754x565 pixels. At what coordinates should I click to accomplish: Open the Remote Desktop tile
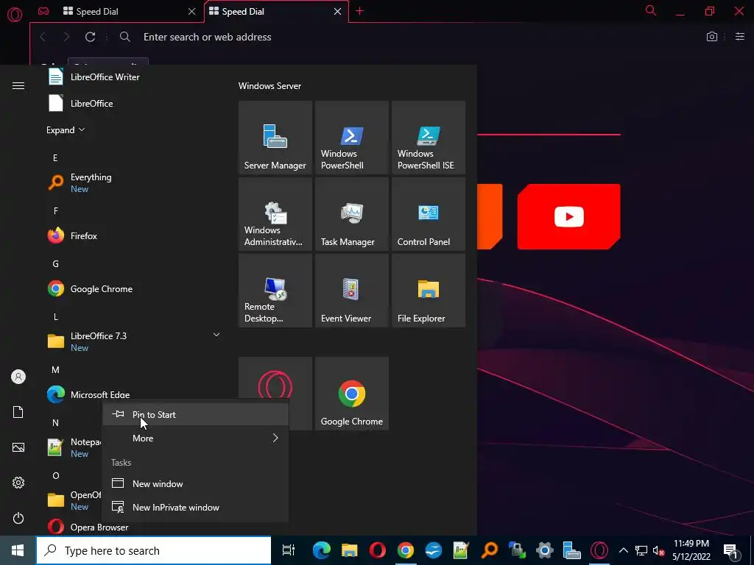275,291
